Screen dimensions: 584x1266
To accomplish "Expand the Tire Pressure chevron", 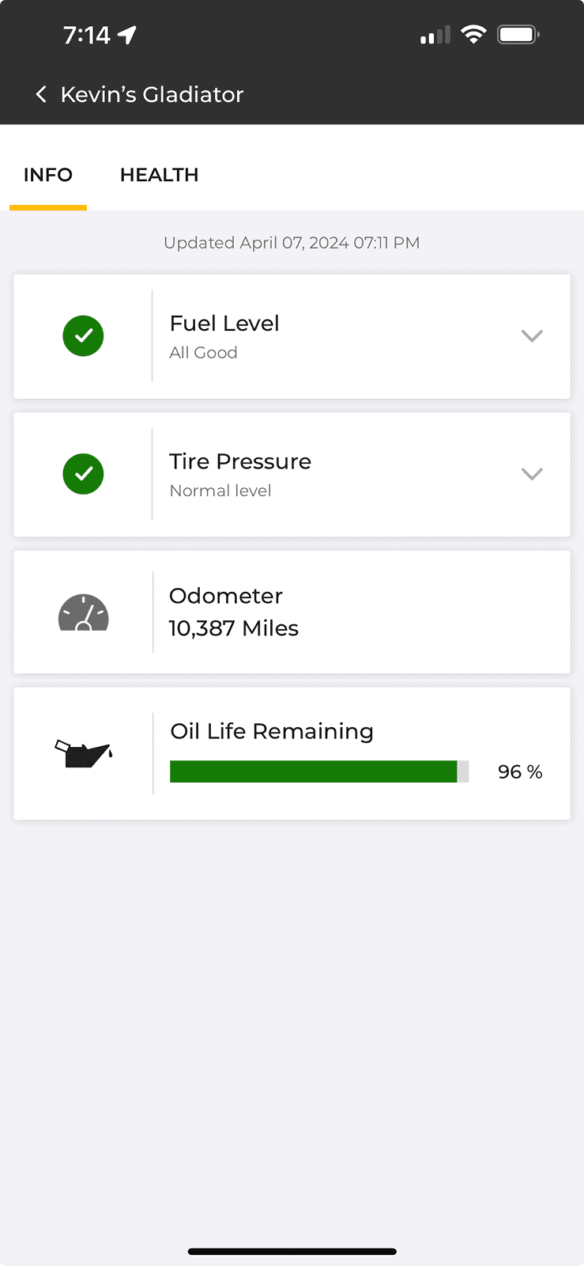I will pyautogui.click(x=532, y=474).
